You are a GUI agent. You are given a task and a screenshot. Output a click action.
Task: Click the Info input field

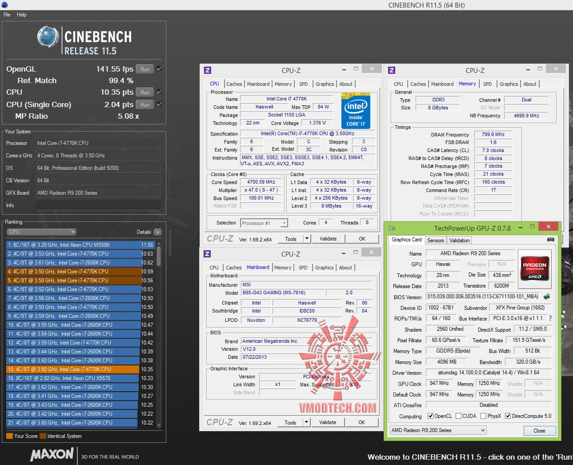click(98, 205)
